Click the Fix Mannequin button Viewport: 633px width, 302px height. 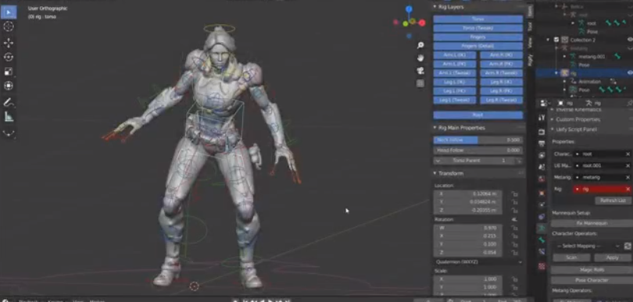click(x=592, y=223)
